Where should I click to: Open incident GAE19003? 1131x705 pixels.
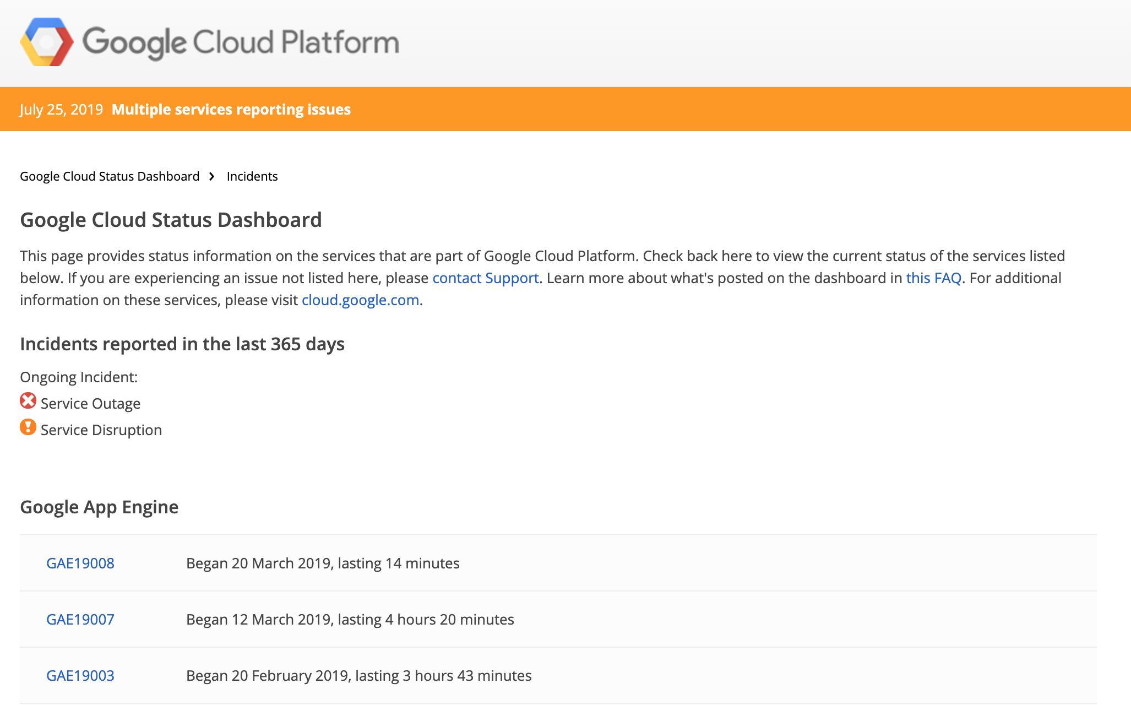(80, 676)
